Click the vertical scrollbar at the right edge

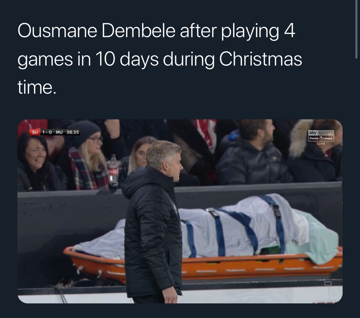[356, 30]
